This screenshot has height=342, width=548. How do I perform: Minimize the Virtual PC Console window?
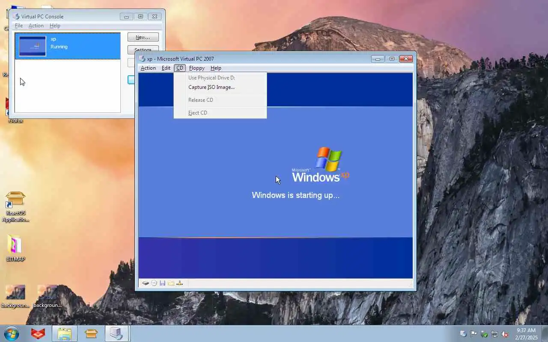pos(126,17)
